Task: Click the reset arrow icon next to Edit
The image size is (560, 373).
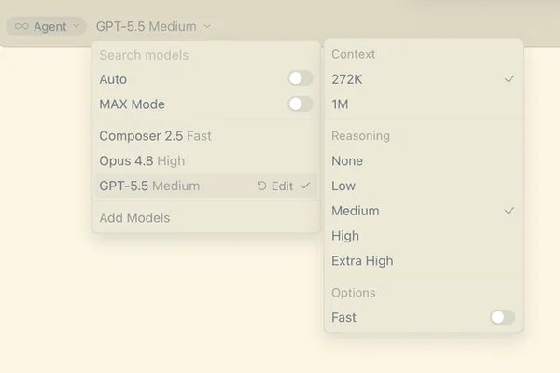Action: (261, 186)
